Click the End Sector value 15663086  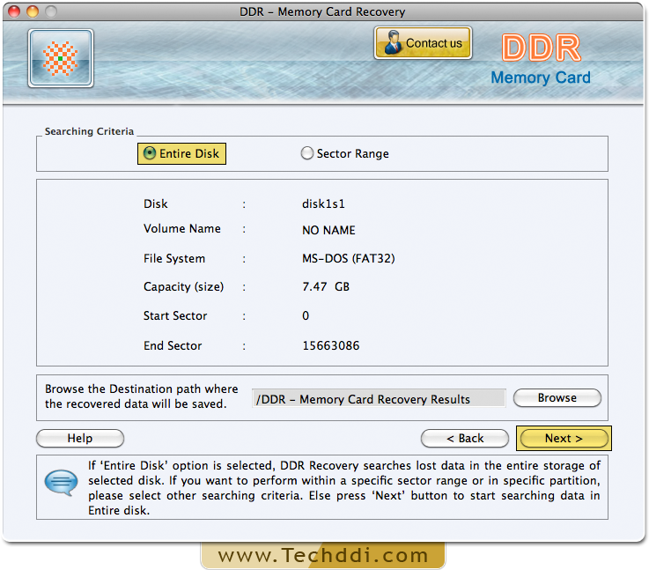331,345
